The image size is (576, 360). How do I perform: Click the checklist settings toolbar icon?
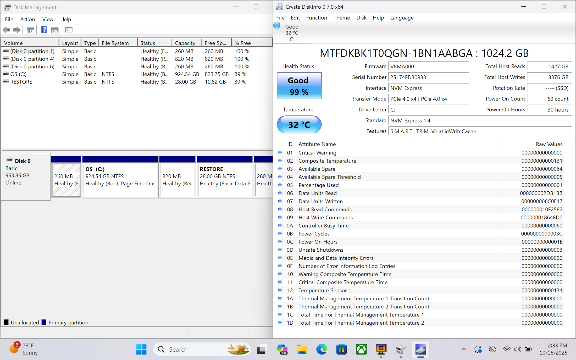69,30
